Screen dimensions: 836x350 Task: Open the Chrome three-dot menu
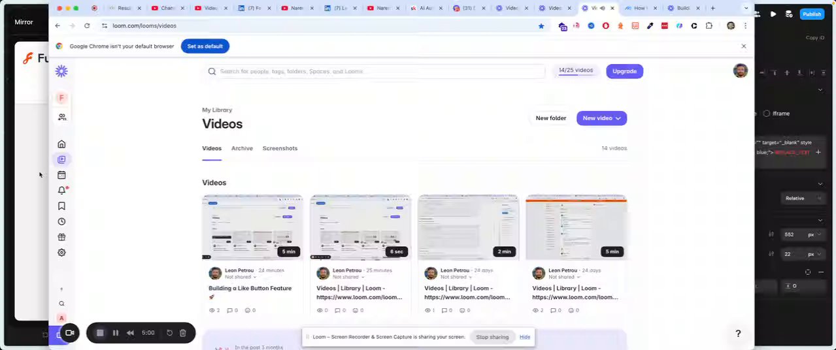(x=745, y=26)
